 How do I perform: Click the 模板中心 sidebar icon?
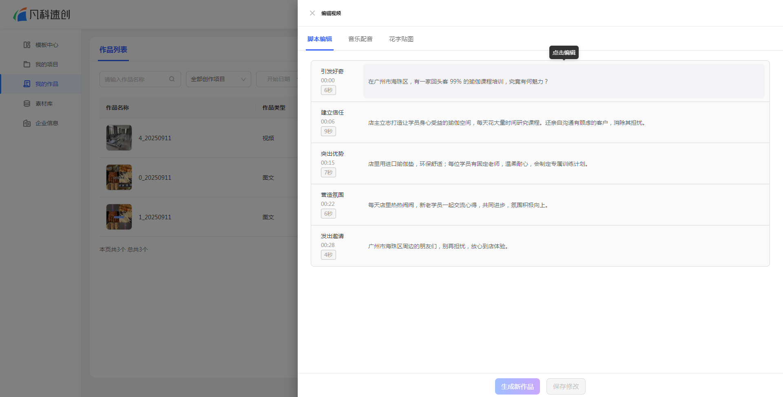tap(27, 45)
